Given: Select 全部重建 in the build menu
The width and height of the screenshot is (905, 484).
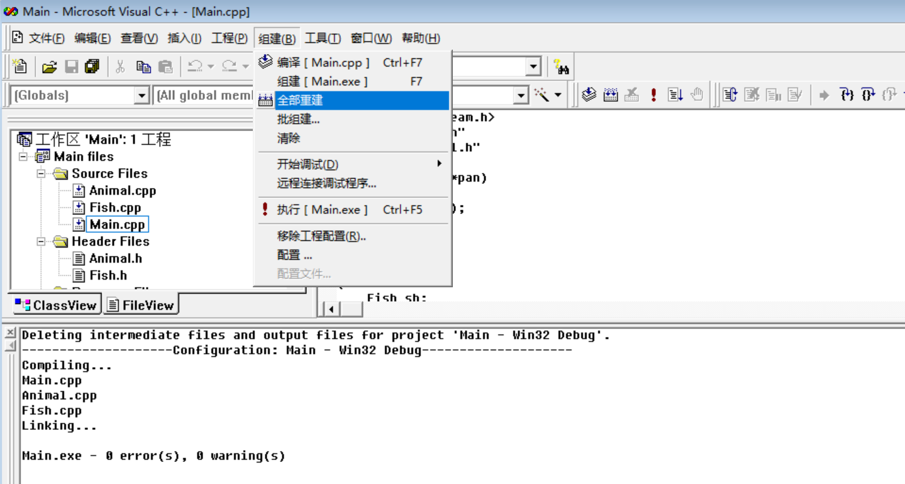Looking at the screenshot, I should [353, 100].
